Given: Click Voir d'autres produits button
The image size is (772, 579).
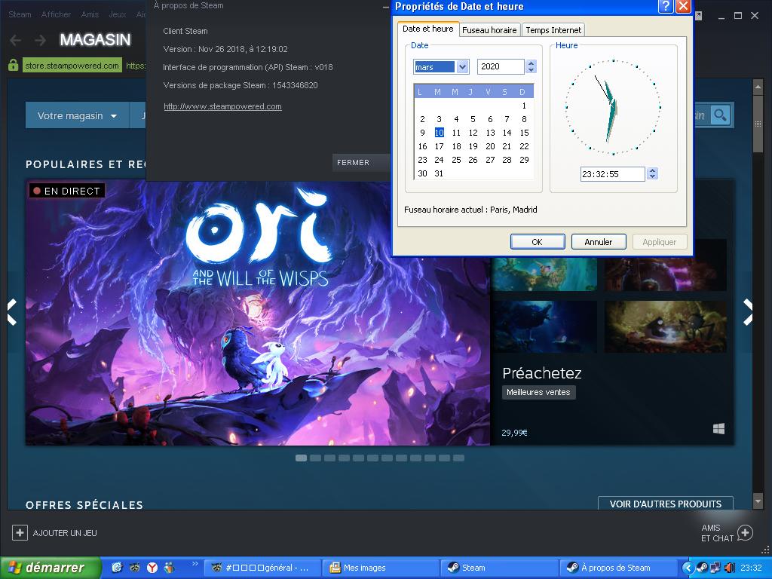Looking at the screenshot, I should (665, 504).
